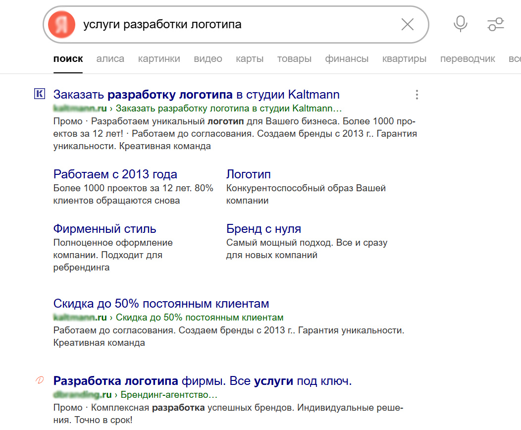Open the Карты tab
Screen dimensions: 521x430
[x=250, y=59]
